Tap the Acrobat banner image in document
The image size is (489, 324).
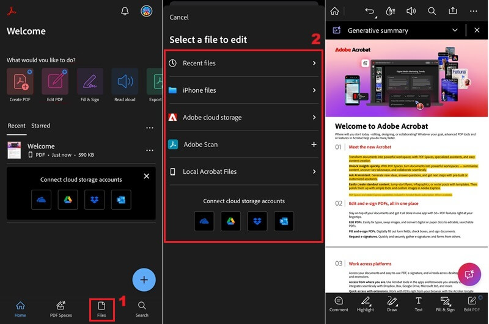tap(406, 78)
